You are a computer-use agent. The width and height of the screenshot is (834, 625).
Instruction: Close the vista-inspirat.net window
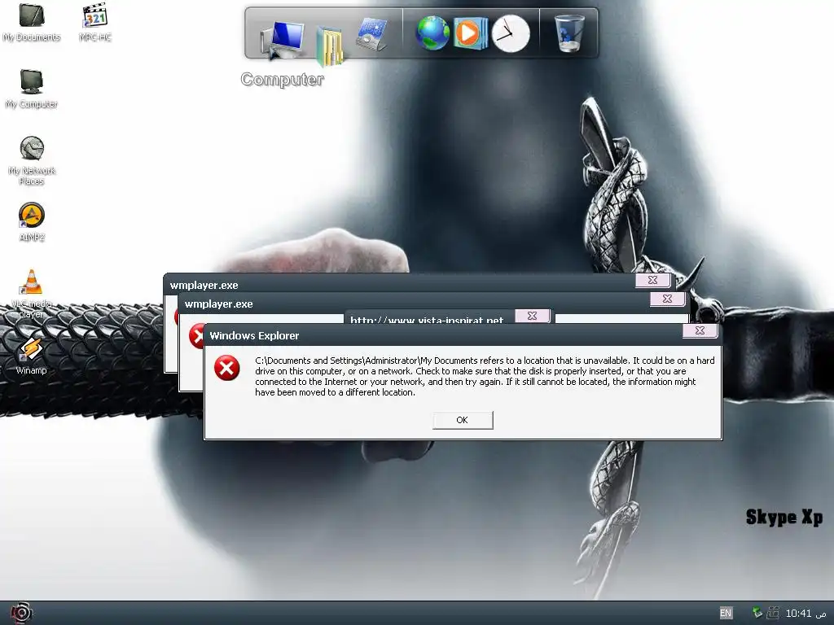532,316
